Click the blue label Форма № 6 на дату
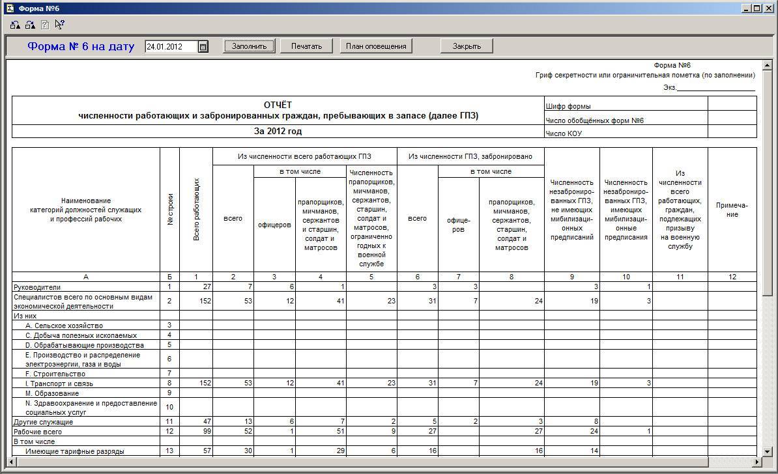This screenshot has height=474, width=778. pos(81,46)
